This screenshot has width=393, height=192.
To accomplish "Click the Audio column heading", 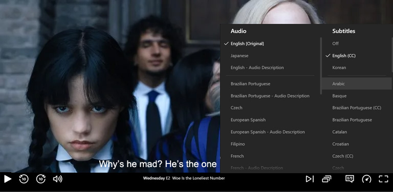I will (238, 31).
